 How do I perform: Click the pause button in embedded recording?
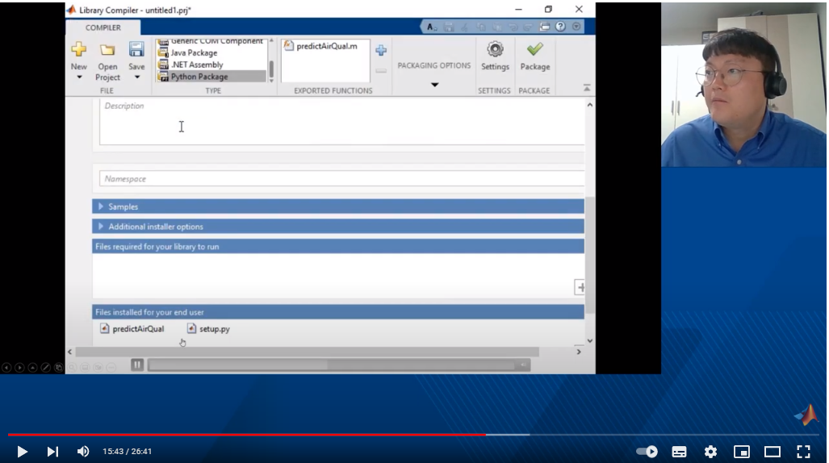tap(137, 365)
